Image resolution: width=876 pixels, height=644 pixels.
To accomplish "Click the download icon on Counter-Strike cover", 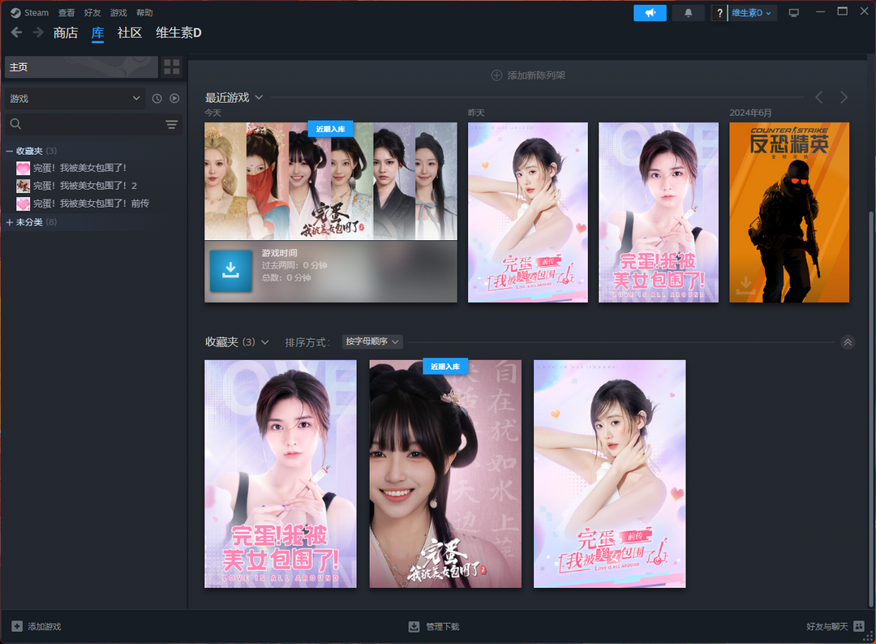I will click(x=745, y=286).
